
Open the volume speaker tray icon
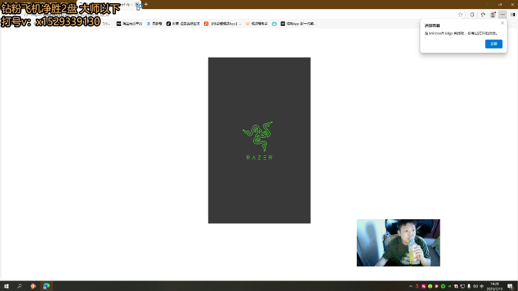(x=475, y=286)
